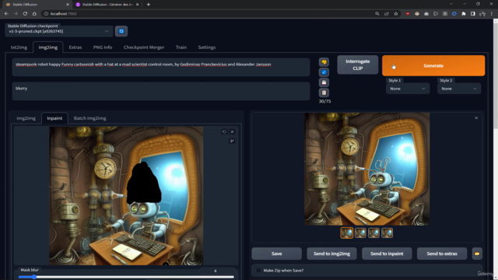The width and height of the screenshot is (498, 280).
Task: Open the PNG Info tab
Action: [103, 47]
